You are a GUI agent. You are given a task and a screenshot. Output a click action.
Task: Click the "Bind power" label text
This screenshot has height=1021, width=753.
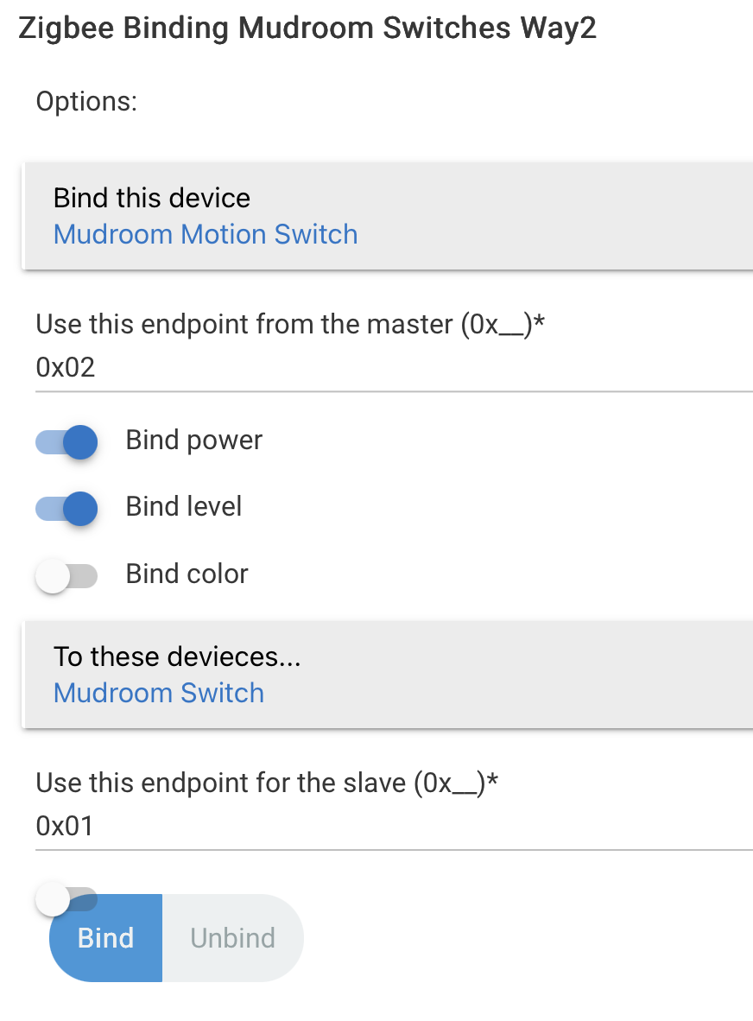click(194, 441)
